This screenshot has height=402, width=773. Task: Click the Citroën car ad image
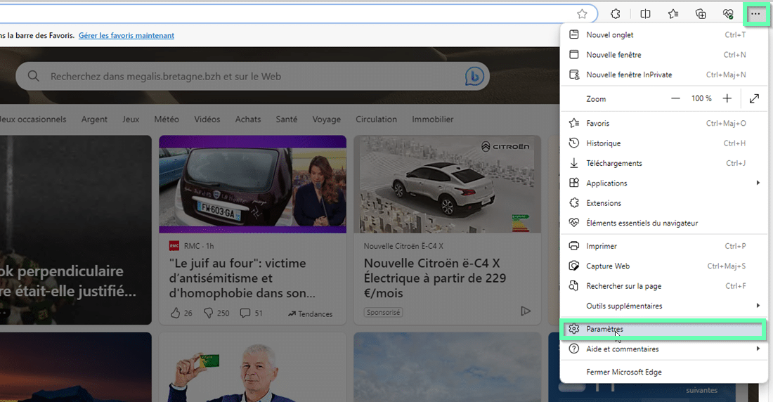pos(448,184)
